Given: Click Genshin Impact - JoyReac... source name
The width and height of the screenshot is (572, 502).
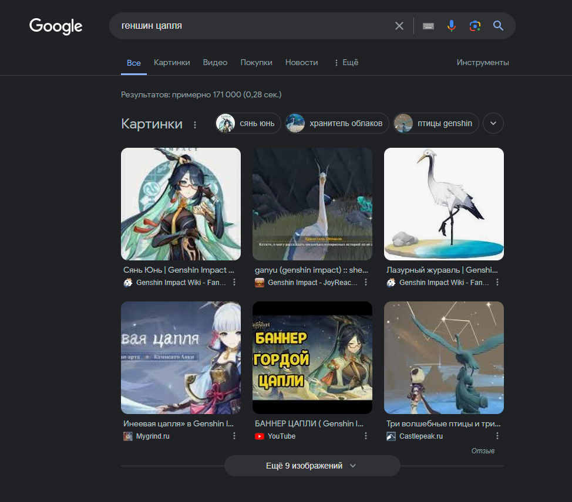Looking at the screenshot, I should point(312,282).
